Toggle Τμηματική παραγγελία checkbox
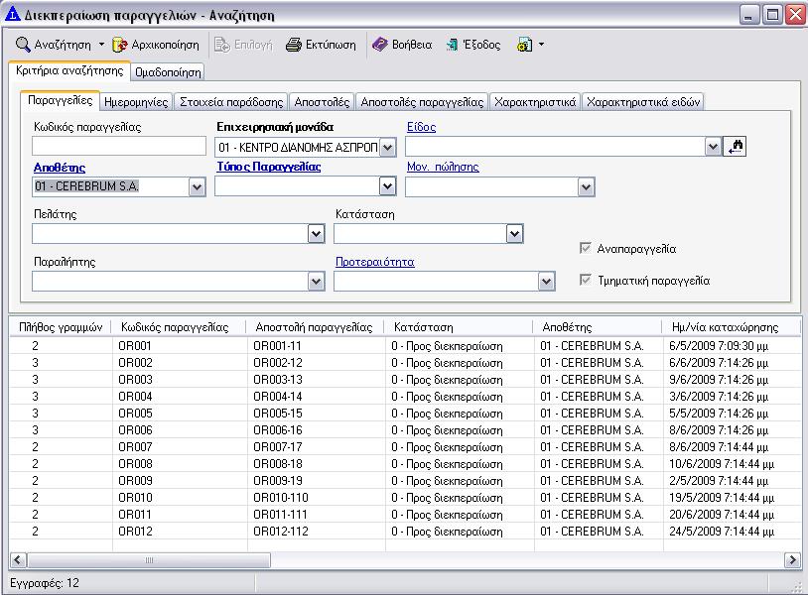This screenshot has width=808, height=595. click(586, 280)
